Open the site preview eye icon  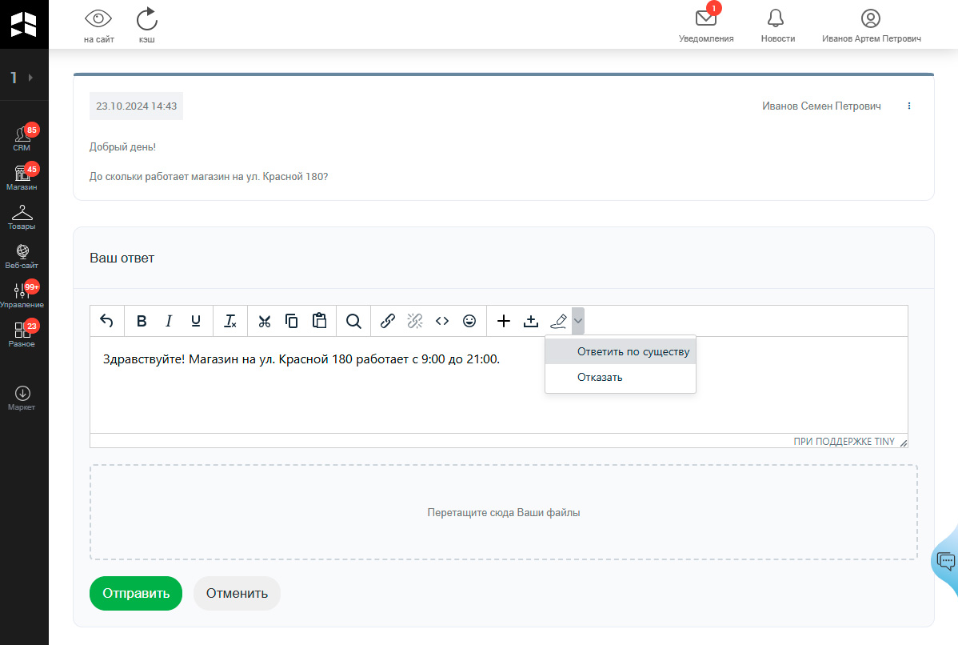pyautogui.click(x=98, y=19)
